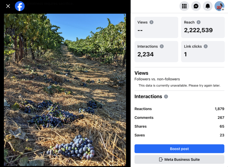Viewport: 228px width, 167px height.
Task: Click the Shares count row
Action: (x=179, y=126)
